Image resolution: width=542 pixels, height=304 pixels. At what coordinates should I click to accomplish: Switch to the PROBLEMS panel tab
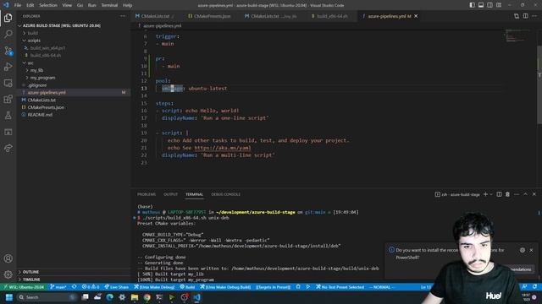pos(147,194)
